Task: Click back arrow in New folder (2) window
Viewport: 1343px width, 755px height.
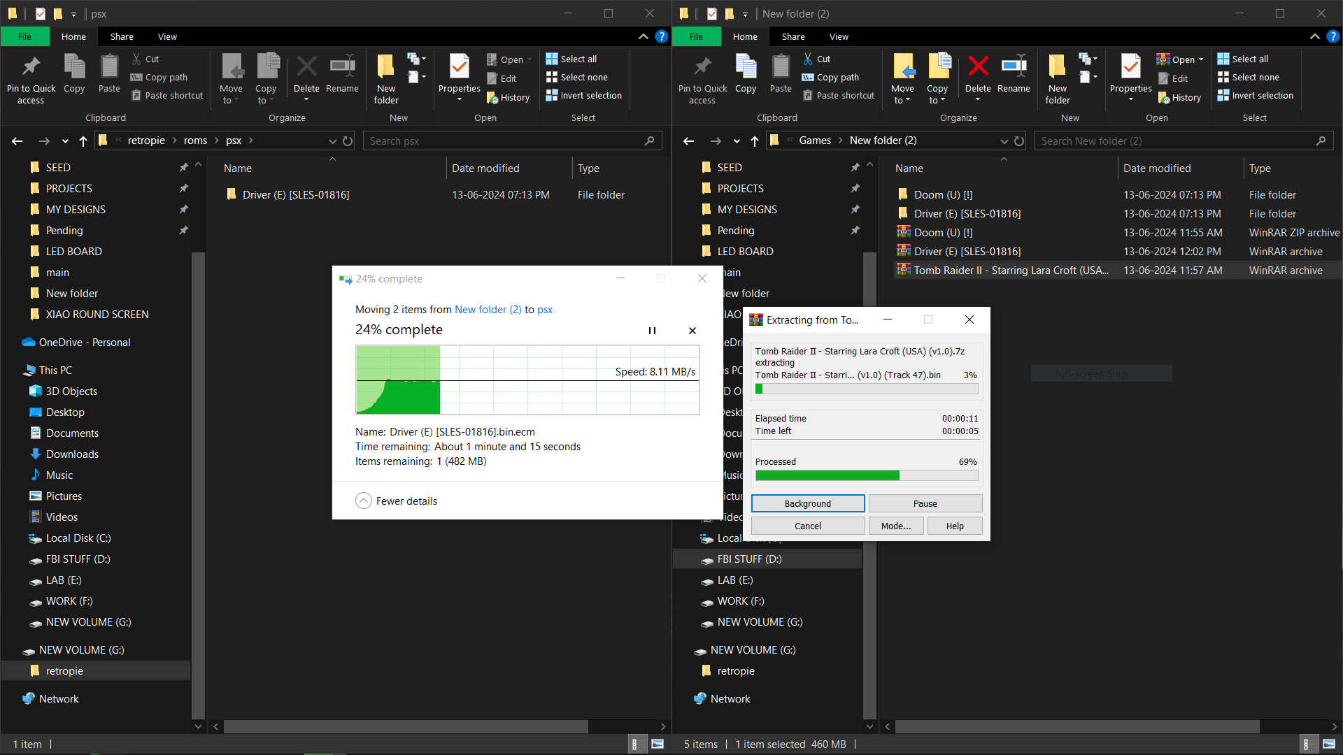Action: [689, 141]
